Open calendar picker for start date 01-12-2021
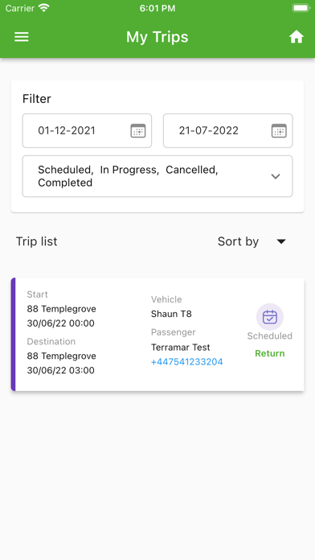This screenshot has width=315, height=560. (x=138, y=130)
